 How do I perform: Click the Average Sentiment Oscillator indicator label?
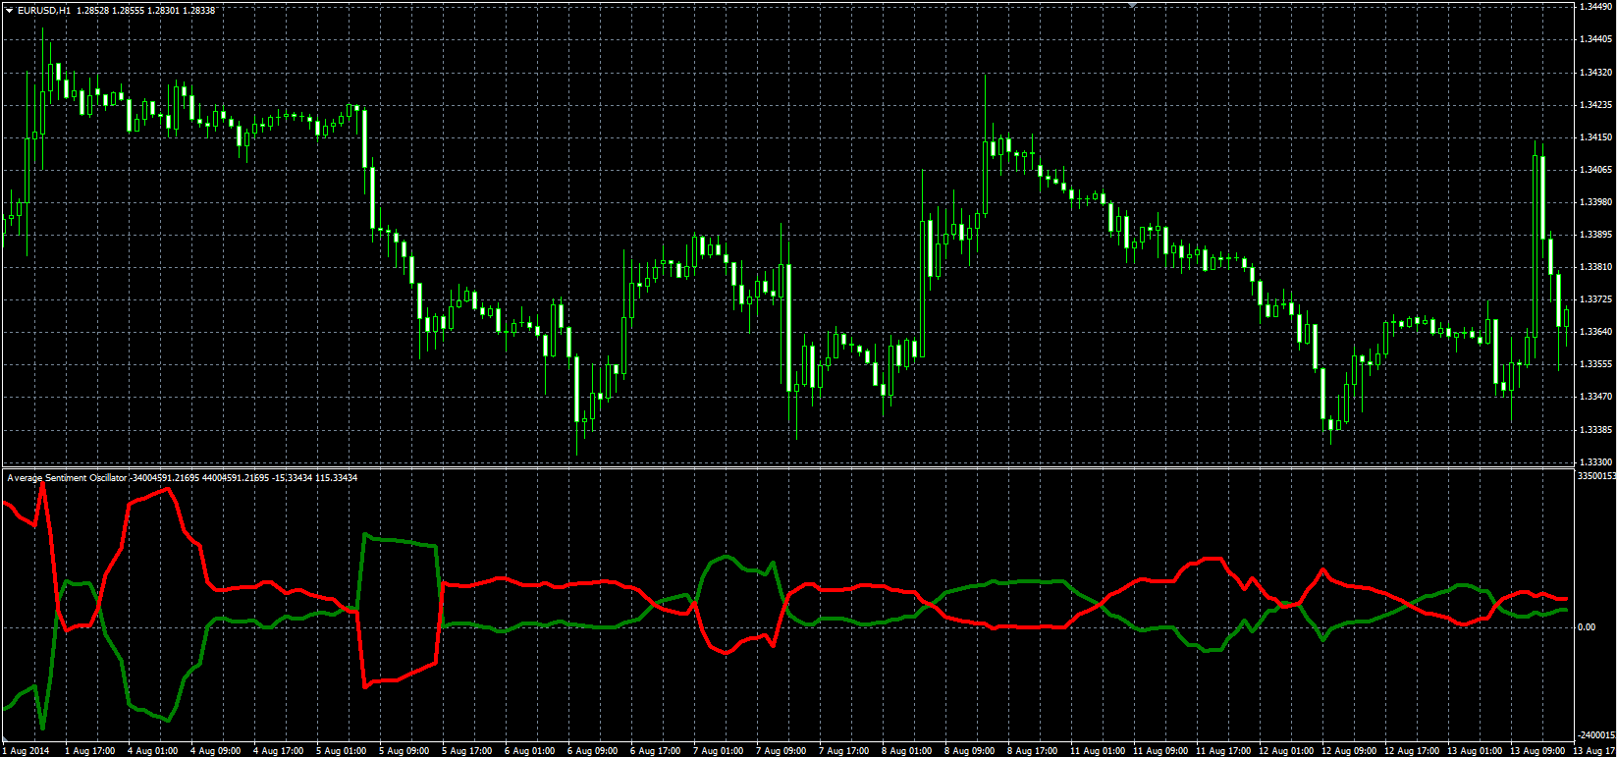tap(67, 477)
